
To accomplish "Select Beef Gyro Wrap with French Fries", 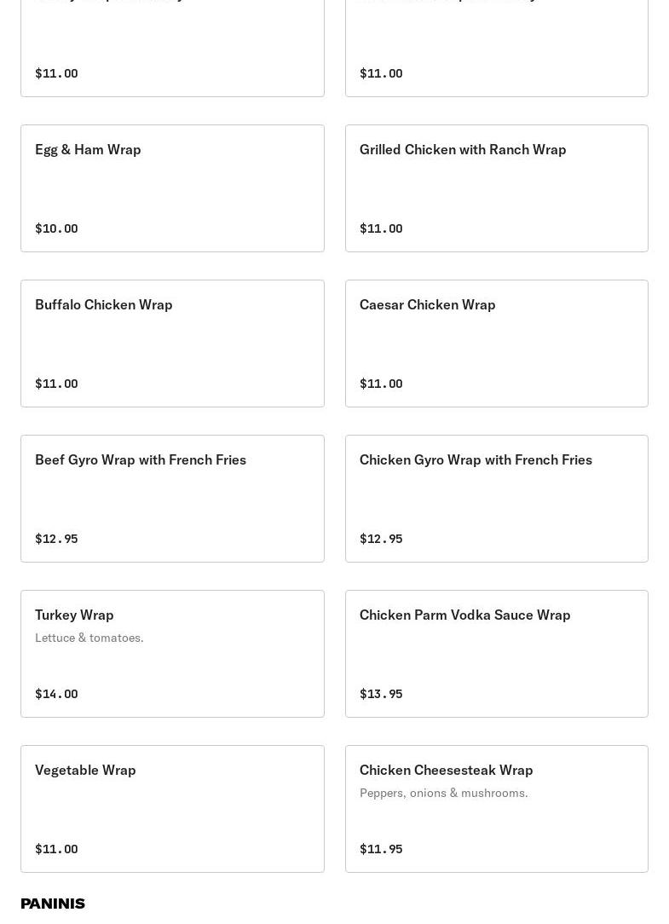I will (x=172, y=498).
